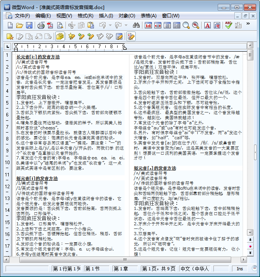Viewport: 260px width, 277px height.
Task: Undo the last action with the Undo arrow
Action: (103, 25)
